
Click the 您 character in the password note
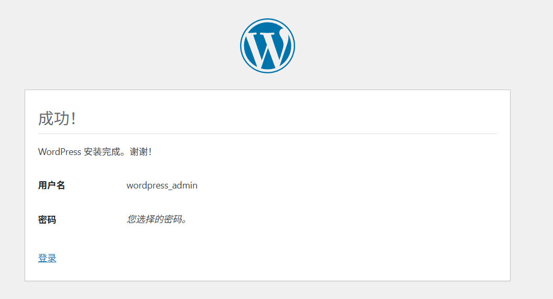click(x=131, y=219)
